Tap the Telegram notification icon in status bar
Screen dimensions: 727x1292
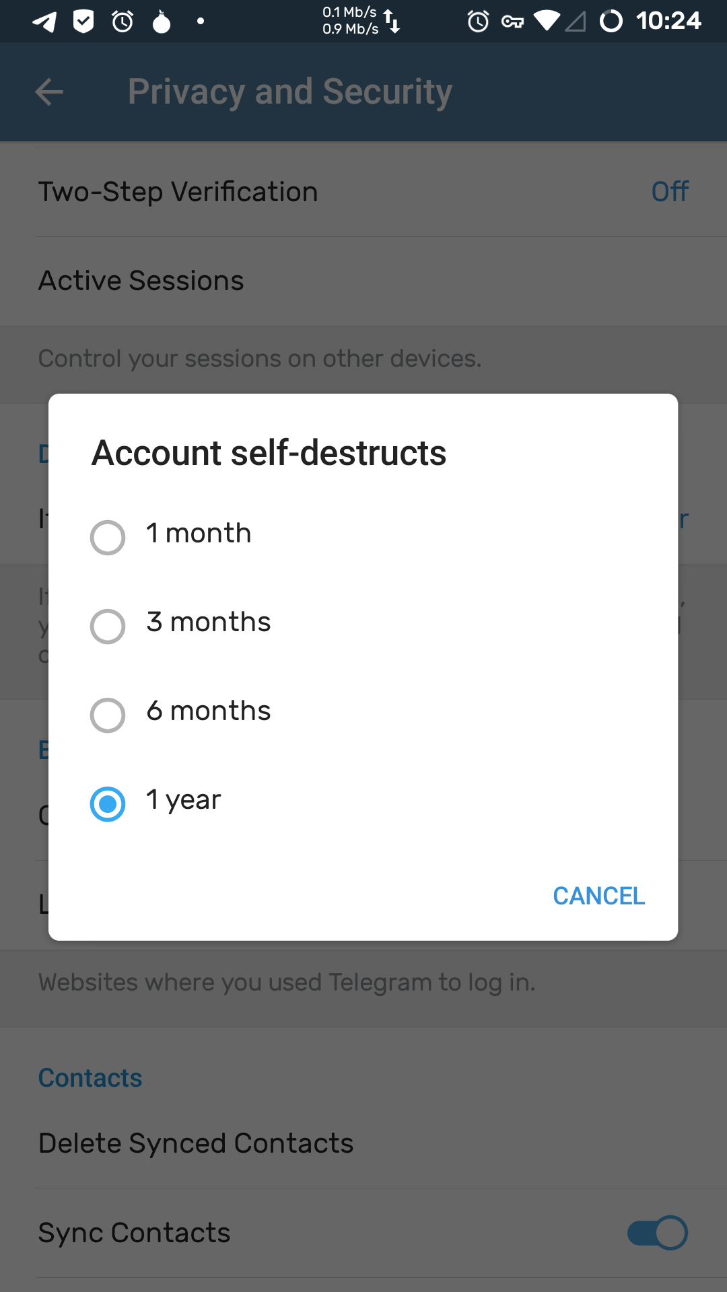(44, 22)
